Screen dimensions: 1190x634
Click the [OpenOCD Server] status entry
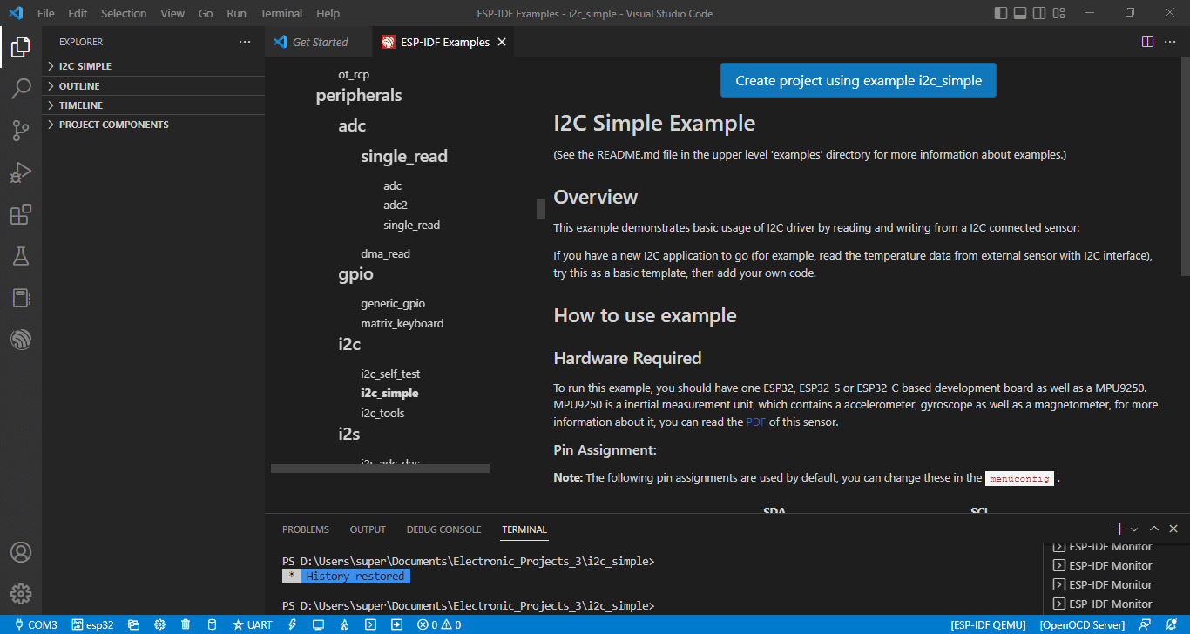tap(1082, 624)
